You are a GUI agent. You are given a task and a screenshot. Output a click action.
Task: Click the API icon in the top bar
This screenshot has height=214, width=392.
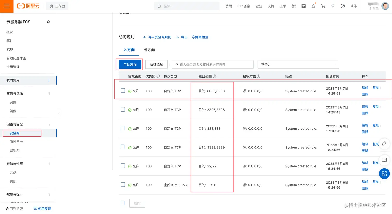(x=293, y=6)
